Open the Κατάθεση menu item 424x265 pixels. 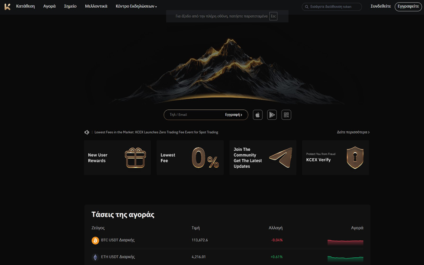point(26,6)
